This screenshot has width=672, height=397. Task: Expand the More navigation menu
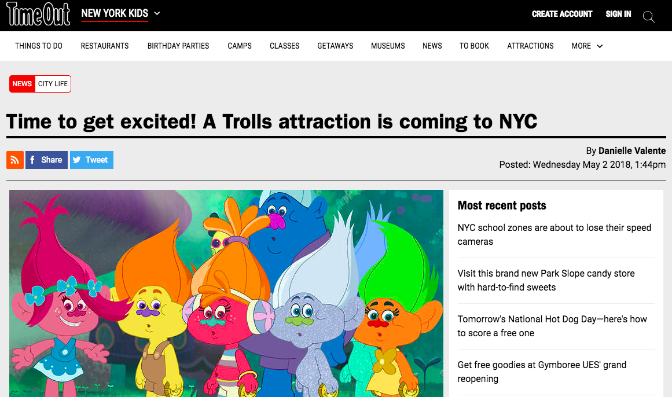coord(587,46)
